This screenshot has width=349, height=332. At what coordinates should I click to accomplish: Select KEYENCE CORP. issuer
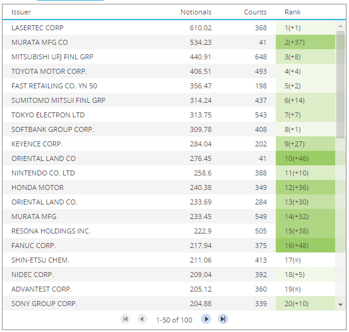(37, 144)
